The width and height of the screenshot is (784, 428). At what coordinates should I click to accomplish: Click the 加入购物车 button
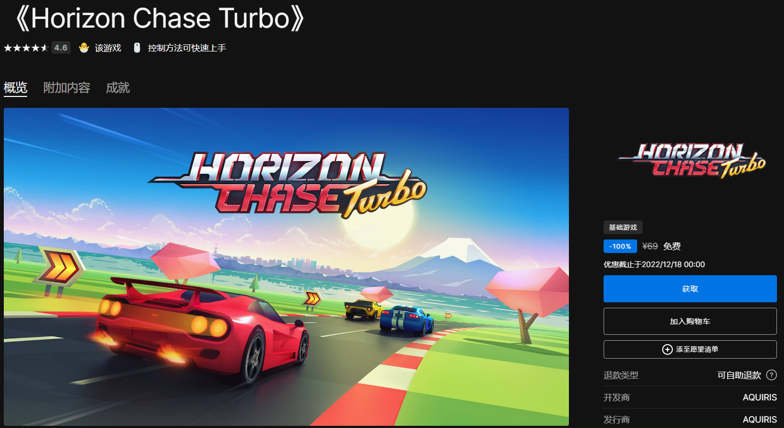690,321
